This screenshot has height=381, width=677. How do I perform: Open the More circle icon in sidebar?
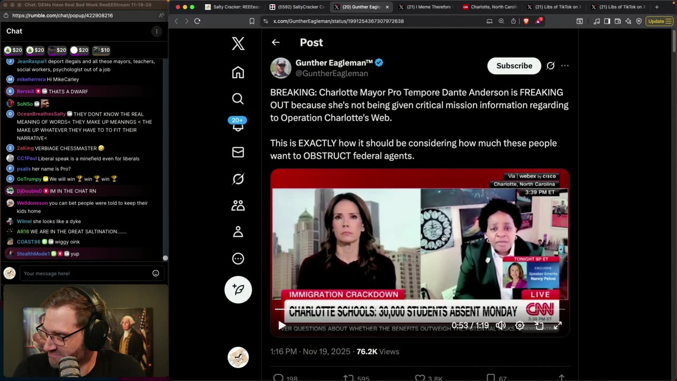pyautogui.click(x=238, y=259)
